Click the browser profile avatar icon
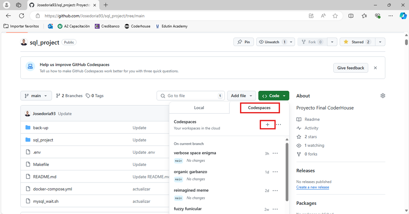409x214 pixels. coord(7,5)
